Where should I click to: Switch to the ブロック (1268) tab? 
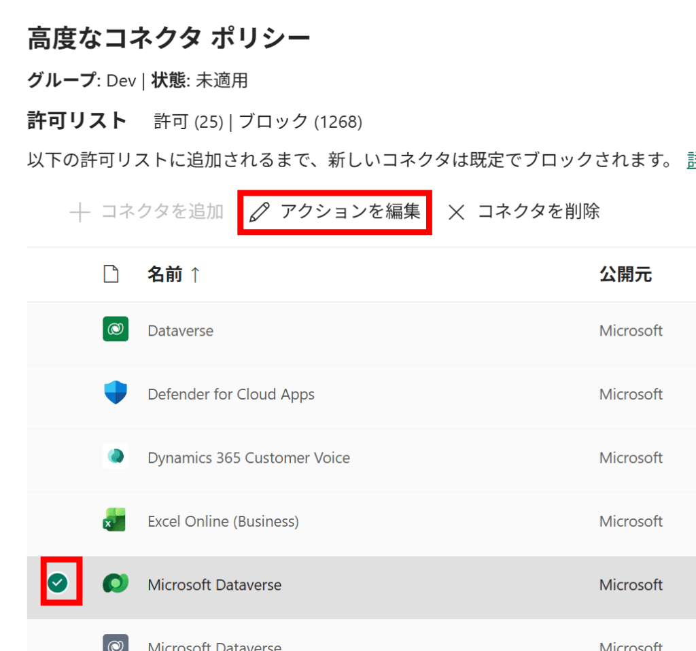click(x=300, y=122)
